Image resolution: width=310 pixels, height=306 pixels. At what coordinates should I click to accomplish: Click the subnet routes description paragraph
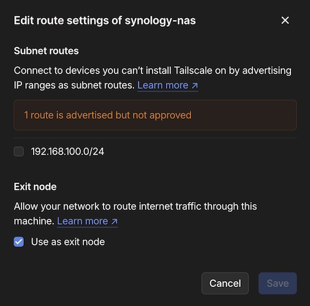153,78
